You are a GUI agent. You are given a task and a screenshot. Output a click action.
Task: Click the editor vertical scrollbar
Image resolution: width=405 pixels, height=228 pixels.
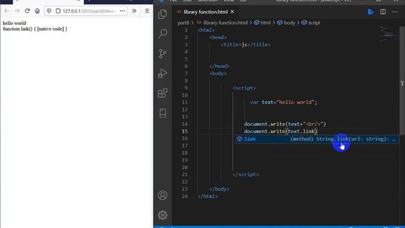pyautogui.click(x=402, y=80)
